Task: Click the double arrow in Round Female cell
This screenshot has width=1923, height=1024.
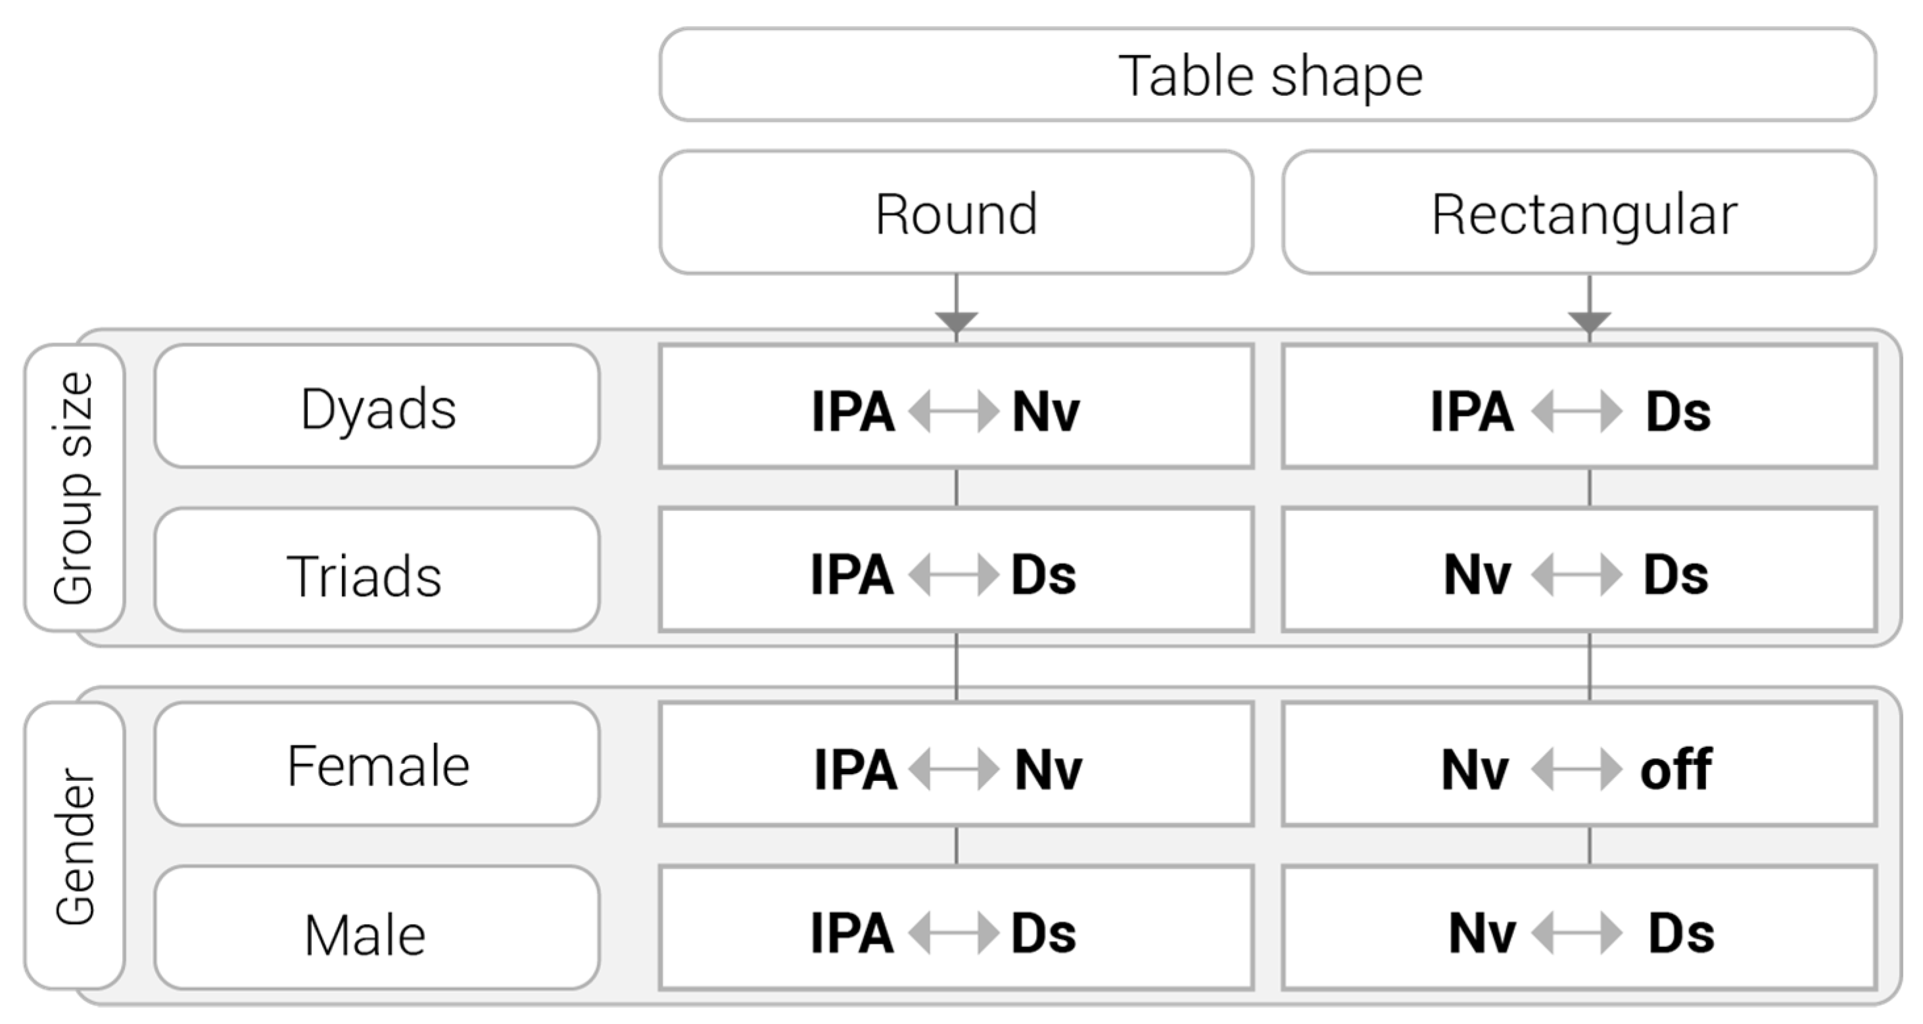Action: tap(953, 769)
